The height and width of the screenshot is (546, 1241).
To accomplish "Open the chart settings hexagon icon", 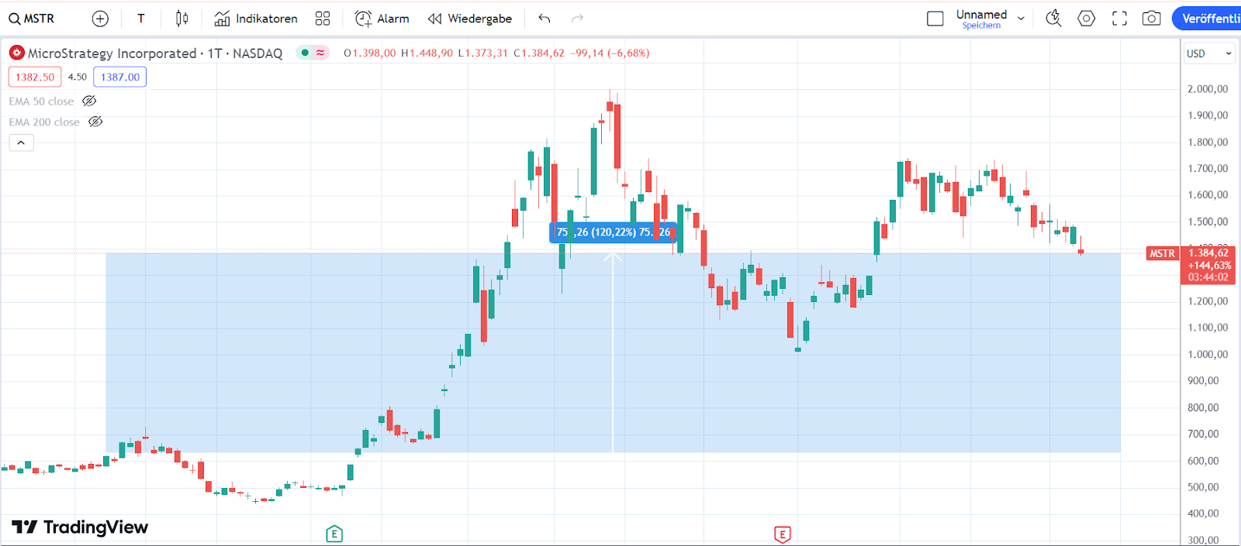I will (1087, 19).
